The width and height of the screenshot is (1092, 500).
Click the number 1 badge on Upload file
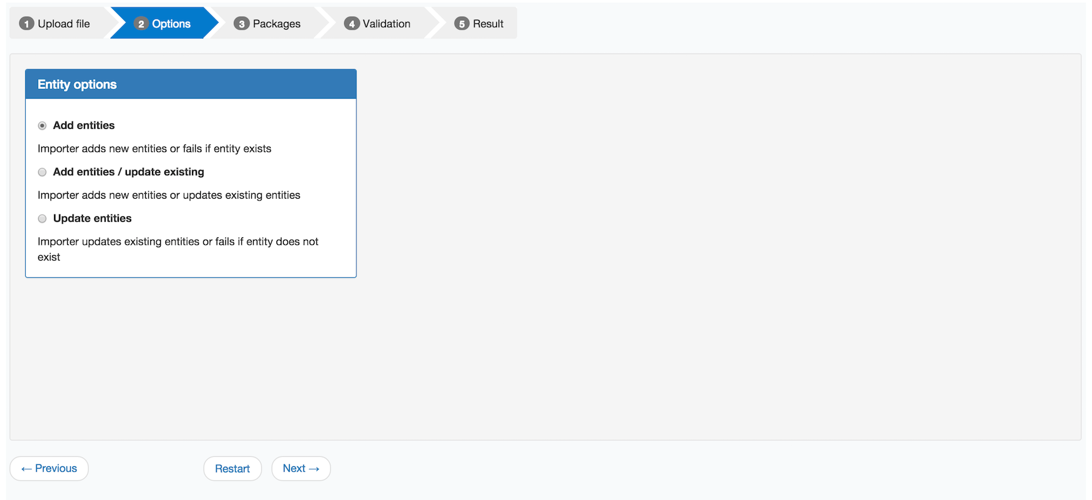(26, 24)
